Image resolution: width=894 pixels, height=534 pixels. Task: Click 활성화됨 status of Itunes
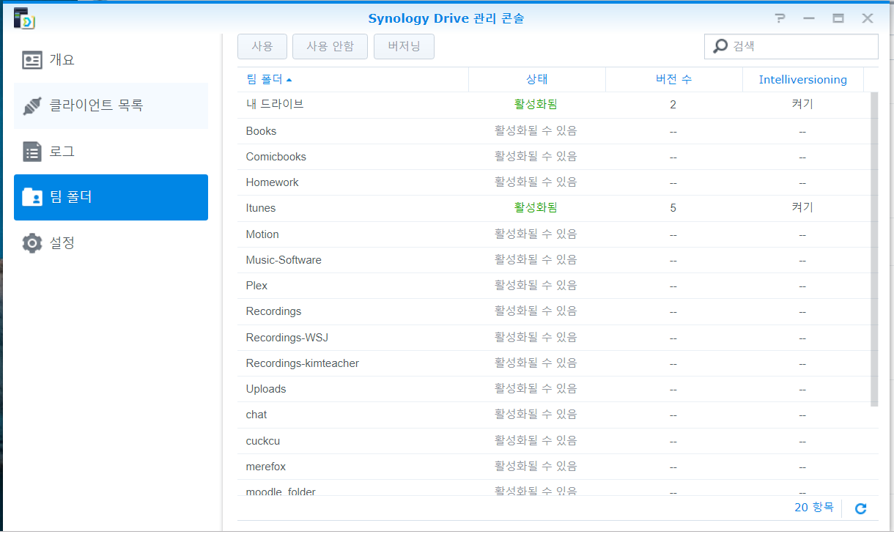tap(536, 208)
